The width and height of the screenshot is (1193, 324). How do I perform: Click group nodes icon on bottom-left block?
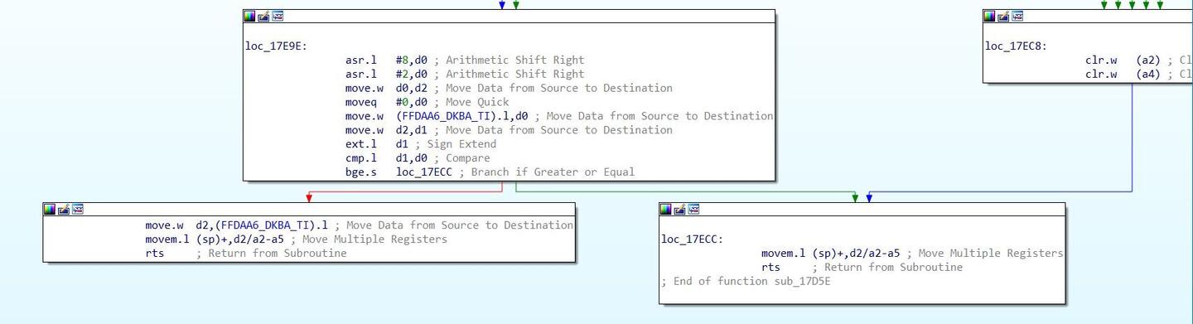(x=78, y=209)
